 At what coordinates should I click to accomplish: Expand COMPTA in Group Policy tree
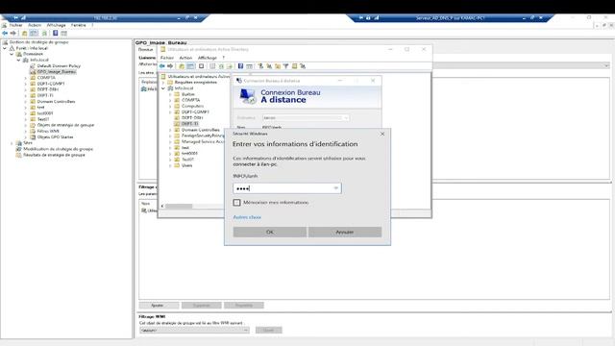[26, 78]
